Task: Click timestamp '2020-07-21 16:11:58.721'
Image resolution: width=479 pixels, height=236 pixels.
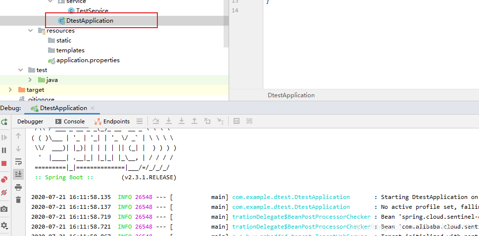Action: pos(71,227)
